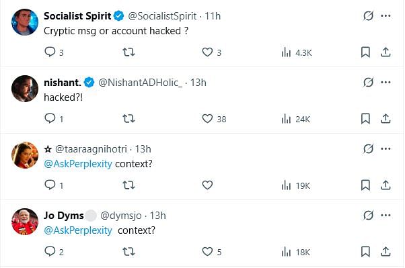405x268 pixels.
Task: Open Jo Dyms profile picture
Action: click(25, 222)
